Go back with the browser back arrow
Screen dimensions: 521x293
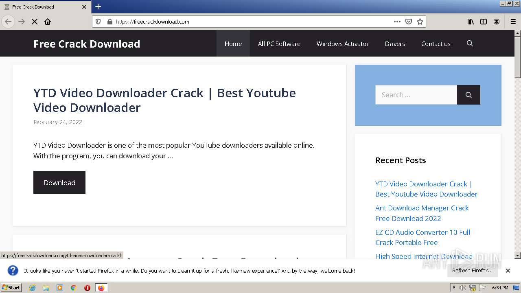8,22
